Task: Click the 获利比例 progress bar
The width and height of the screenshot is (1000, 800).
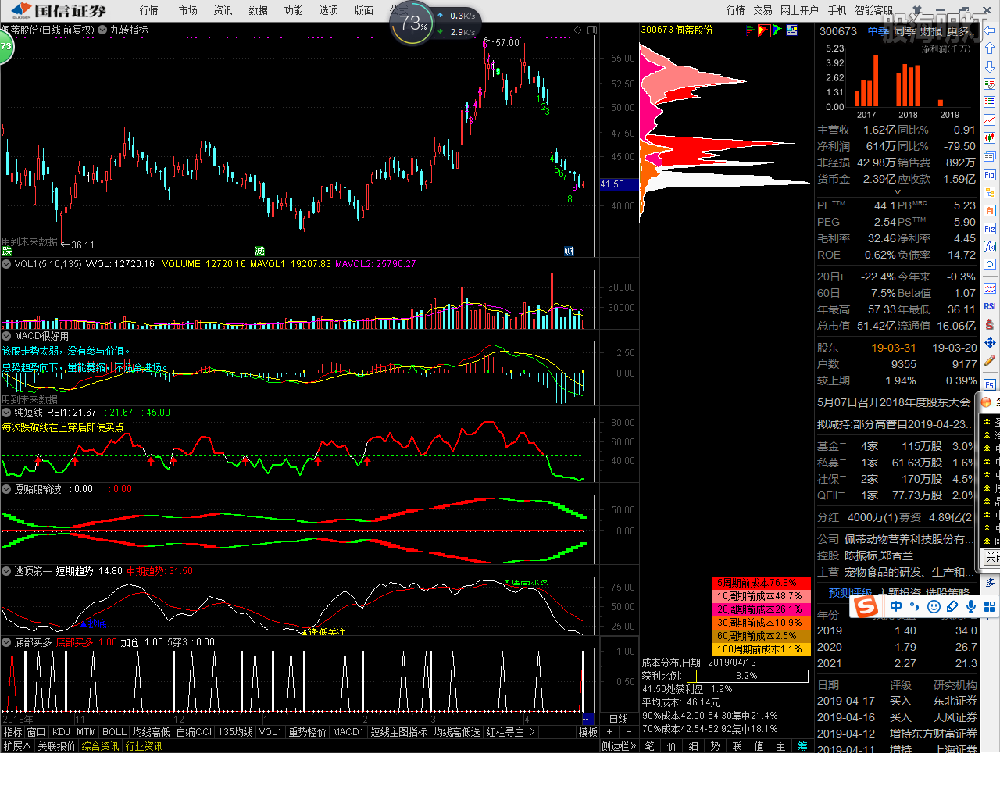Action: (747, 676)
